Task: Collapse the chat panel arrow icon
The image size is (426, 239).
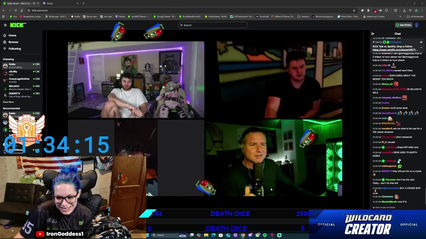Action: pos(372,34)
